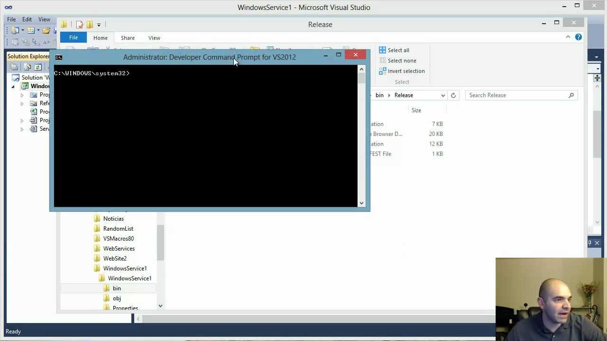Click the pin icon in the Visual Studio right panel
This screenshot has height=341, width=607.
589,243
